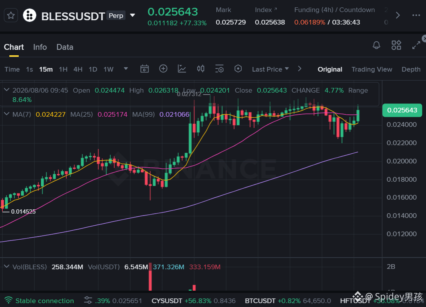Open more intervals dropdown arrow
426x307 pixels.
tap(126, 68)
